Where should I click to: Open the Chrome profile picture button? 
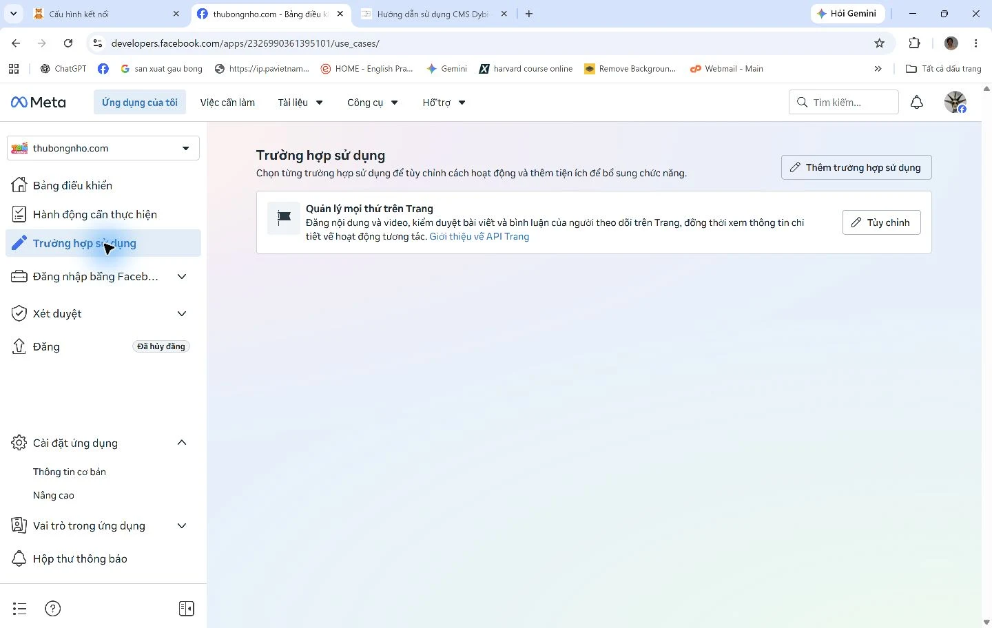[x=951, y=43]
